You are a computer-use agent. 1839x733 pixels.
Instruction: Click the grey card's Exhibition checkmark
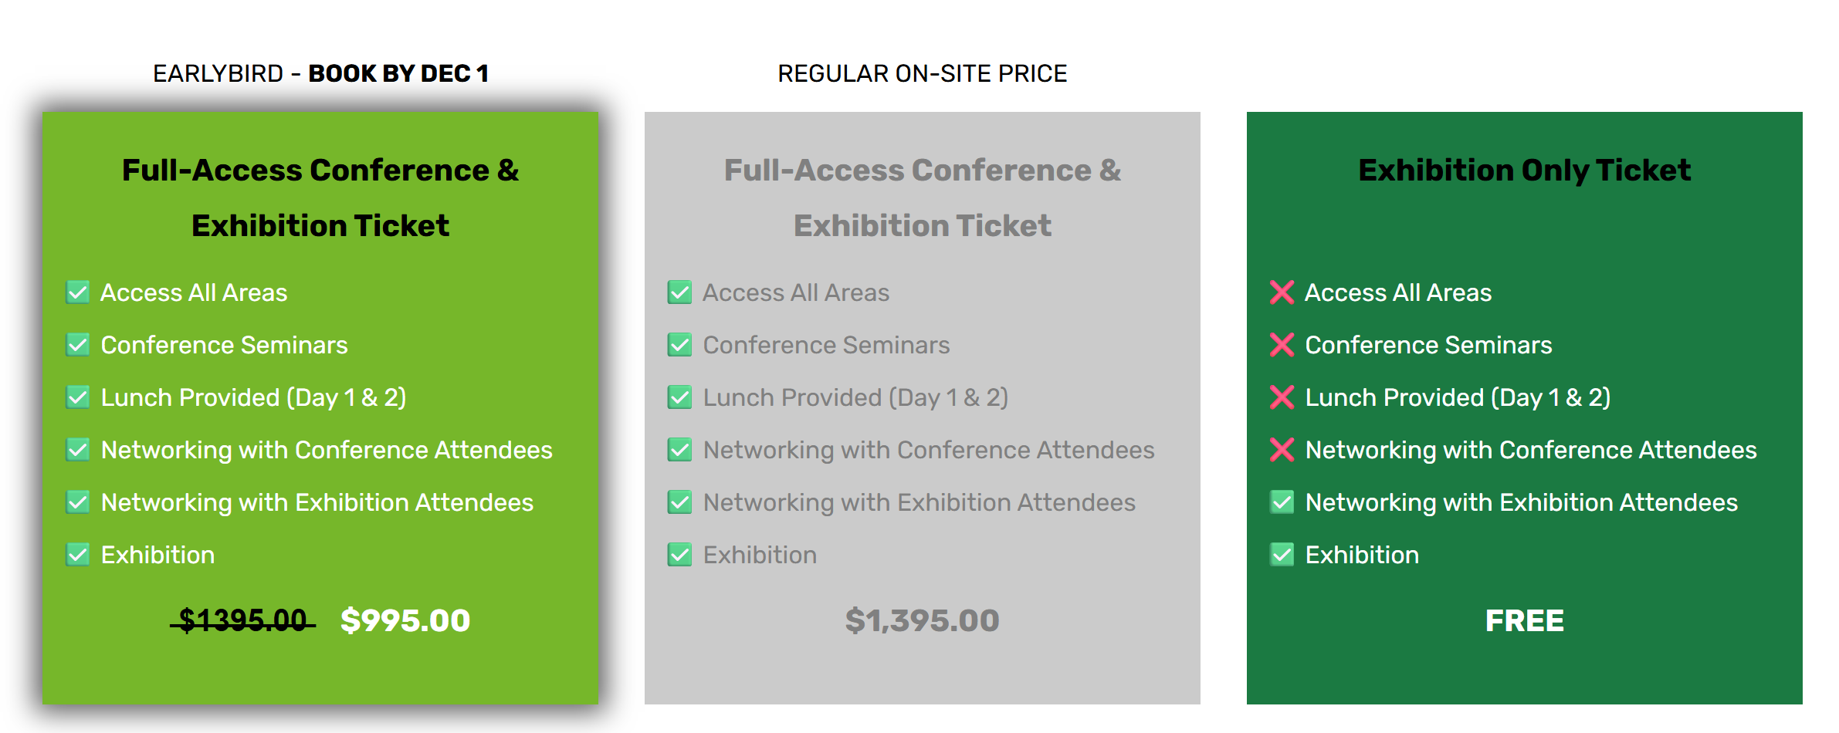pyautogui.click(x=679, y=555)
